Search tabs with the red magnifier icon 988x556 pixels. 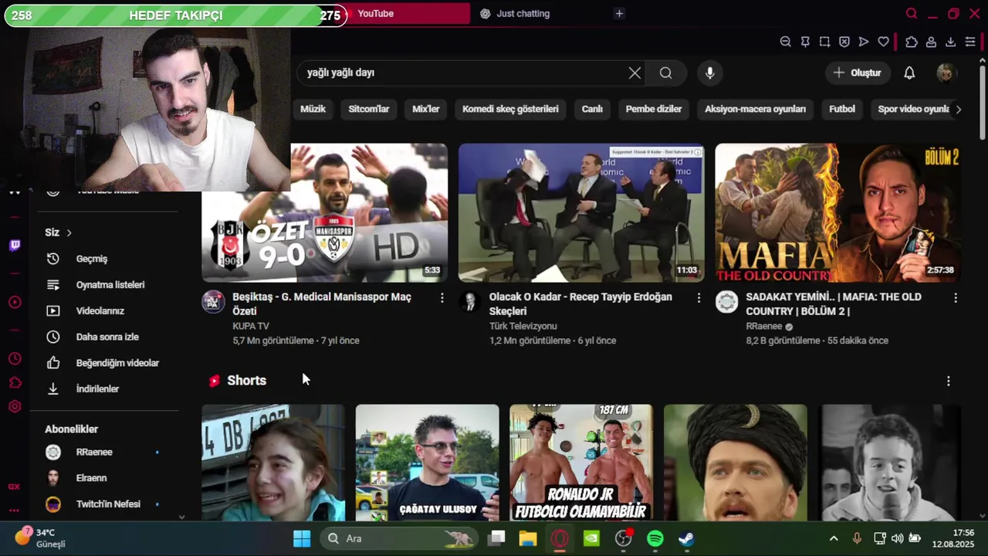pyautogui.click(x=912, y=14)
